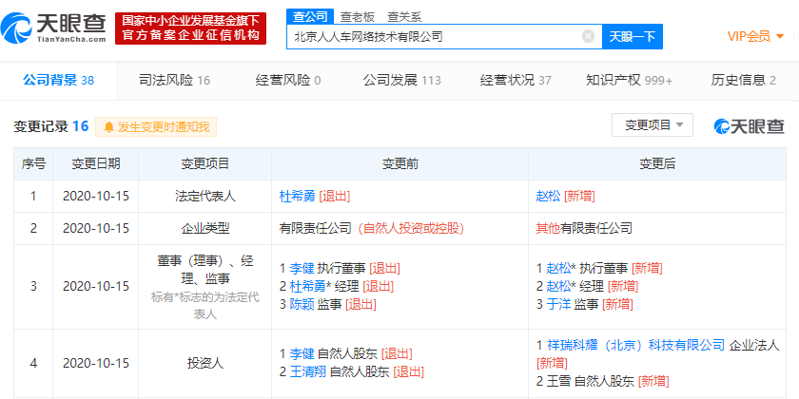The width and height of the screenshot is (799, 399).
Task: Select the 企业类型 cell
Action: pos(205,229)
